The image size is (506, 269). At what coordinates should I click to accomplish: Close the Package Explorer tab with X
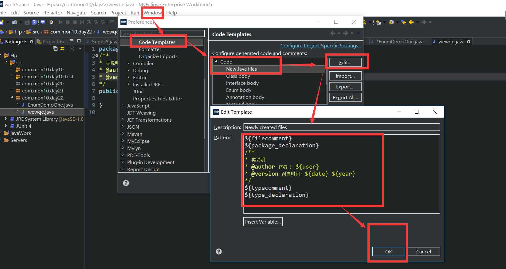point(31,41)
